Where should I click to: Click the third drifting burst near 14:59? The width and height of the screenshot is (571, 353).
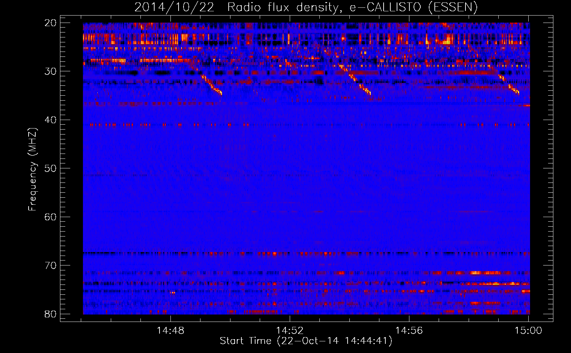[x=508, y=85]
